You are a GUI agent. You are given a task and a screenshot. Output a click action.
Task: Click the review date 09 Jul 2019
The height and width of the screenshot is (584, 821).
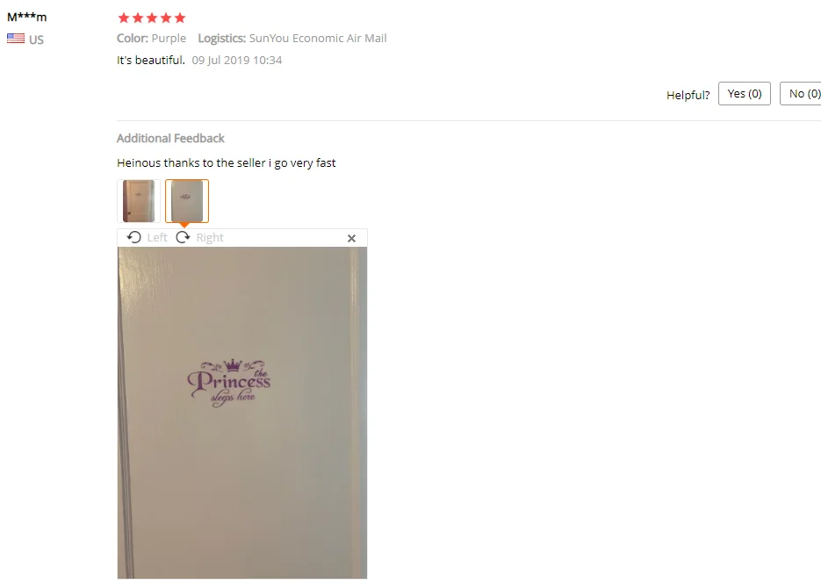[x=237, y=61]
